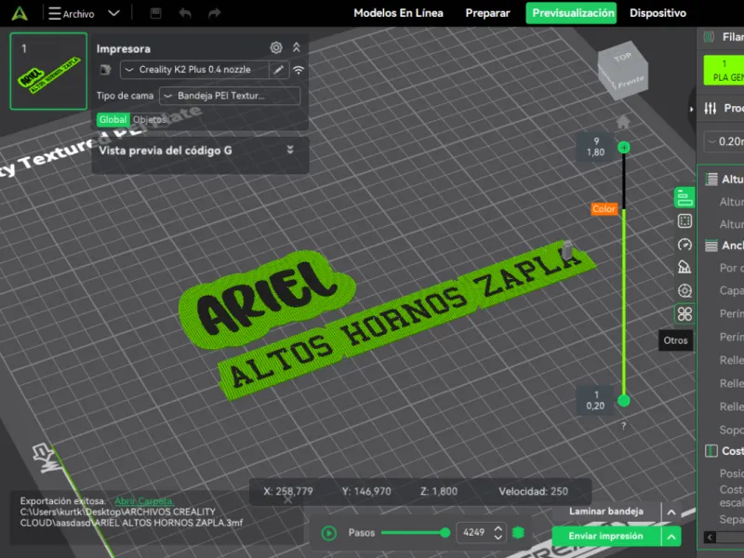
Task: Click the right panel scroll left arrow
Action: click(710, 538)
